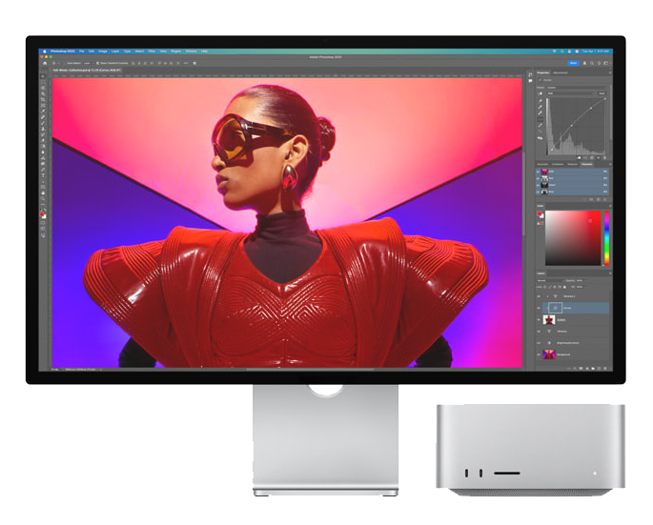
Task: Click the blue Share button
Action: click(x=573, y=63)
